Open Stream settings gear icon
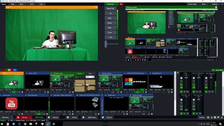The image size is (224, 126). [x=68, y=117]
